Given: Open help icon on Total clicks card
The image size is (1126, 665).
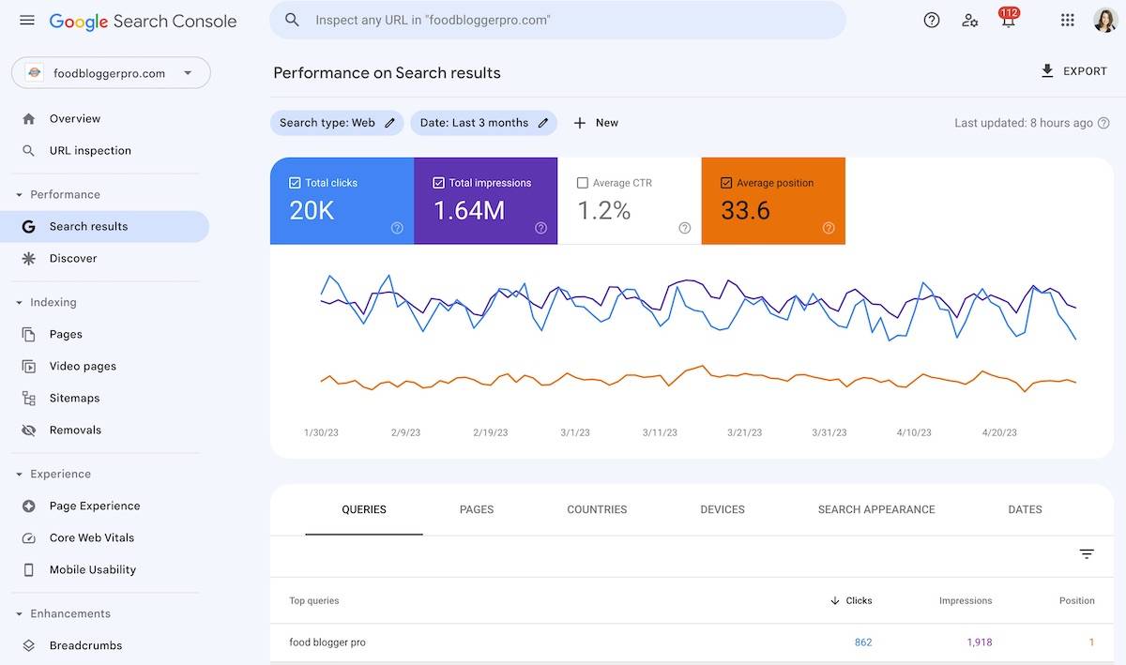Looking at the screenshot, I should point(397,228).
